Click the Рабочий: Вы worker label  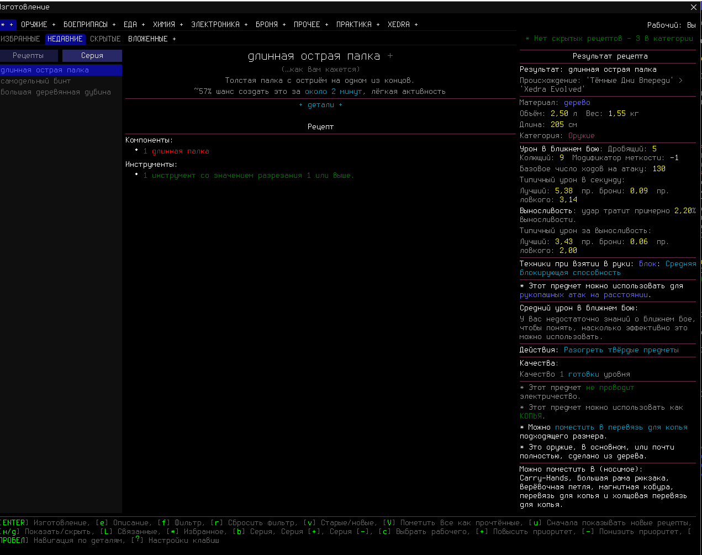point(672,25)
